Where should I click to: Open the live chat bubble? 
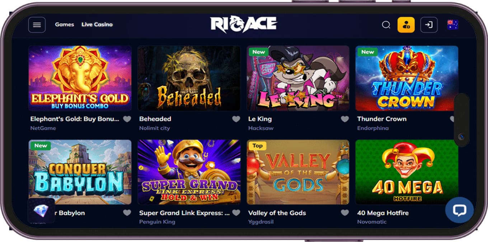click(x=459, y=210)
